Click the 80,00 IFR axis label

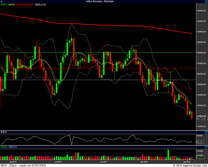[x=200, y=136]
